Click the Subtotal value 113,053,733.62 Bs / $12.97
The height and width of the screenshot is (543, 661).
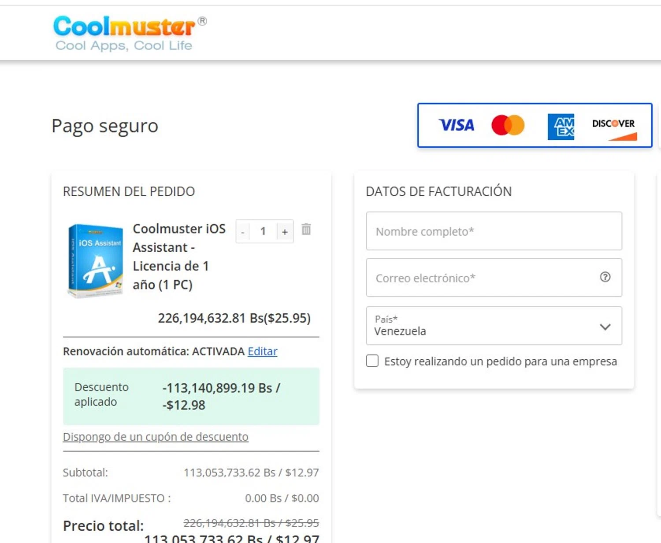tap(251, 472)
